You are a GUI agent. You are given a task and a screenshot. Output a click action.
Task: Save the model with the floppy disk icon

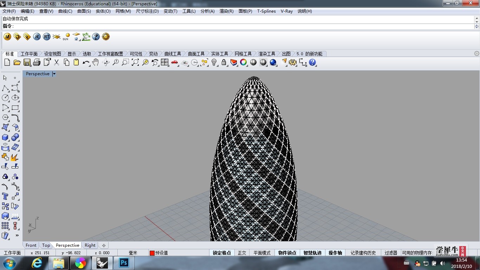tap(27, 63)
